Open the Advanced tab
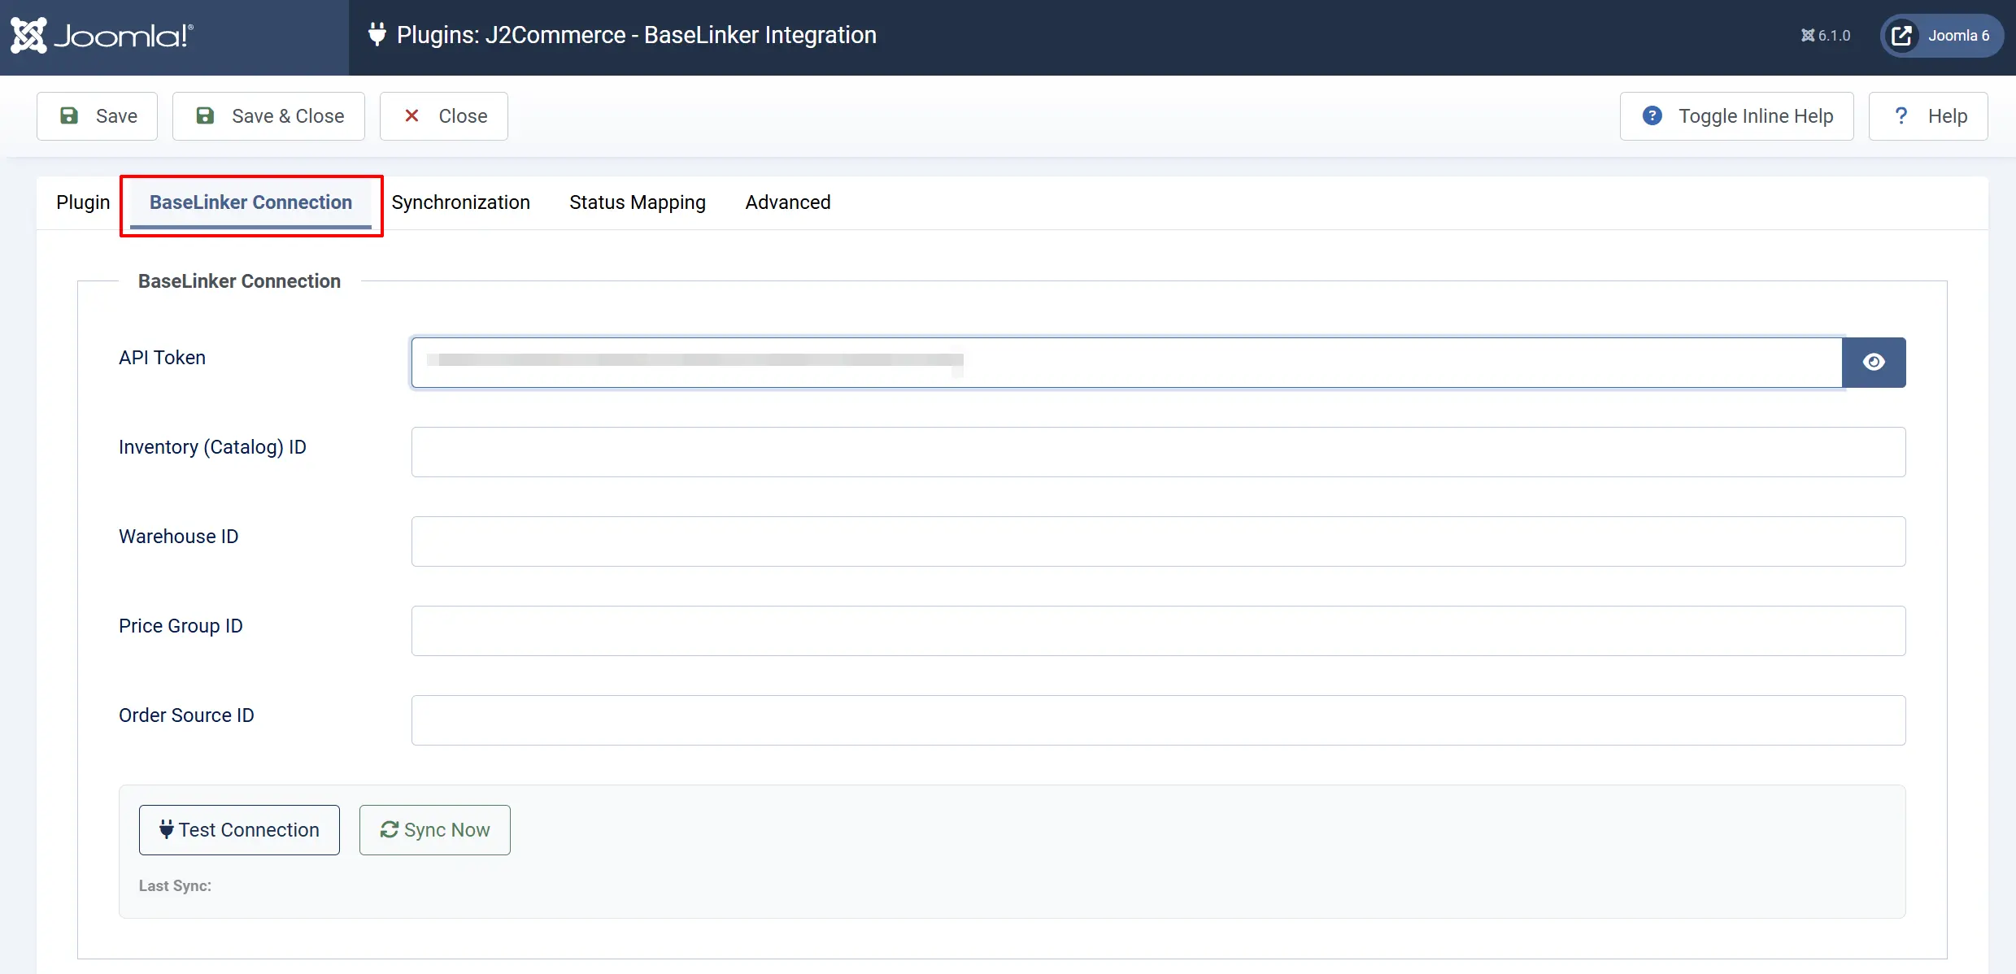 [x=788, y=202]
